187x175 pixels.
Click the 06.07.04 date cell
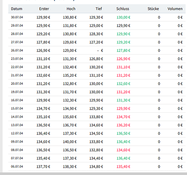17,166
